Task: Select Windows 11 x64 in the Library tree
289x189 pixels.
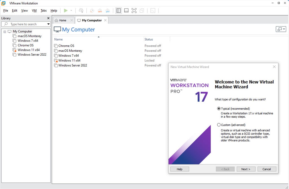Action: pyautogui.click(x=29, y=50)
